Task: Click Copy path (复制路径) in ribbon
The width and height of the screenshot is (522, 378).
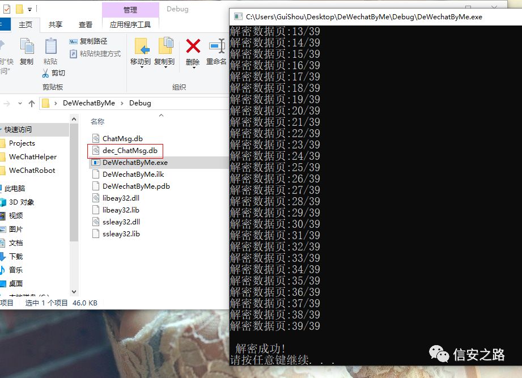Action: [x=88, y=41]
